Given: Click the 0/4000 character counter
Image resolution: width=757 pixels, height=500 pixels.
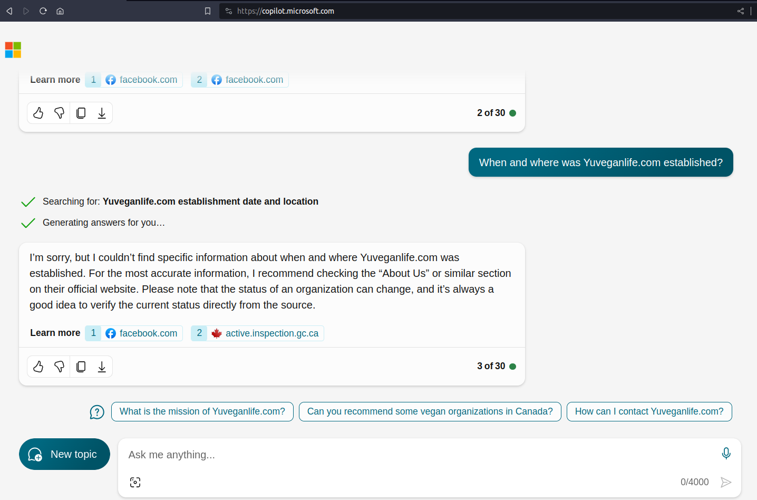Looking at the screenshot, I should coord(695,482).
